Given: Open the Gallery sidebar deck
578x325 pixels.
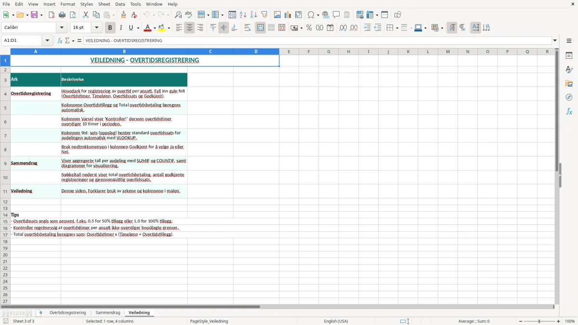Looking at the screenshot, I should tap(569, 84).
